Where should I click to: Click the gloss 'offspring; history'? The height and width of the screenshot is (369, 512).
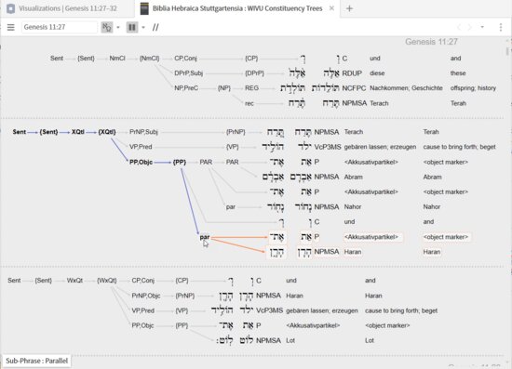[473, 88]
